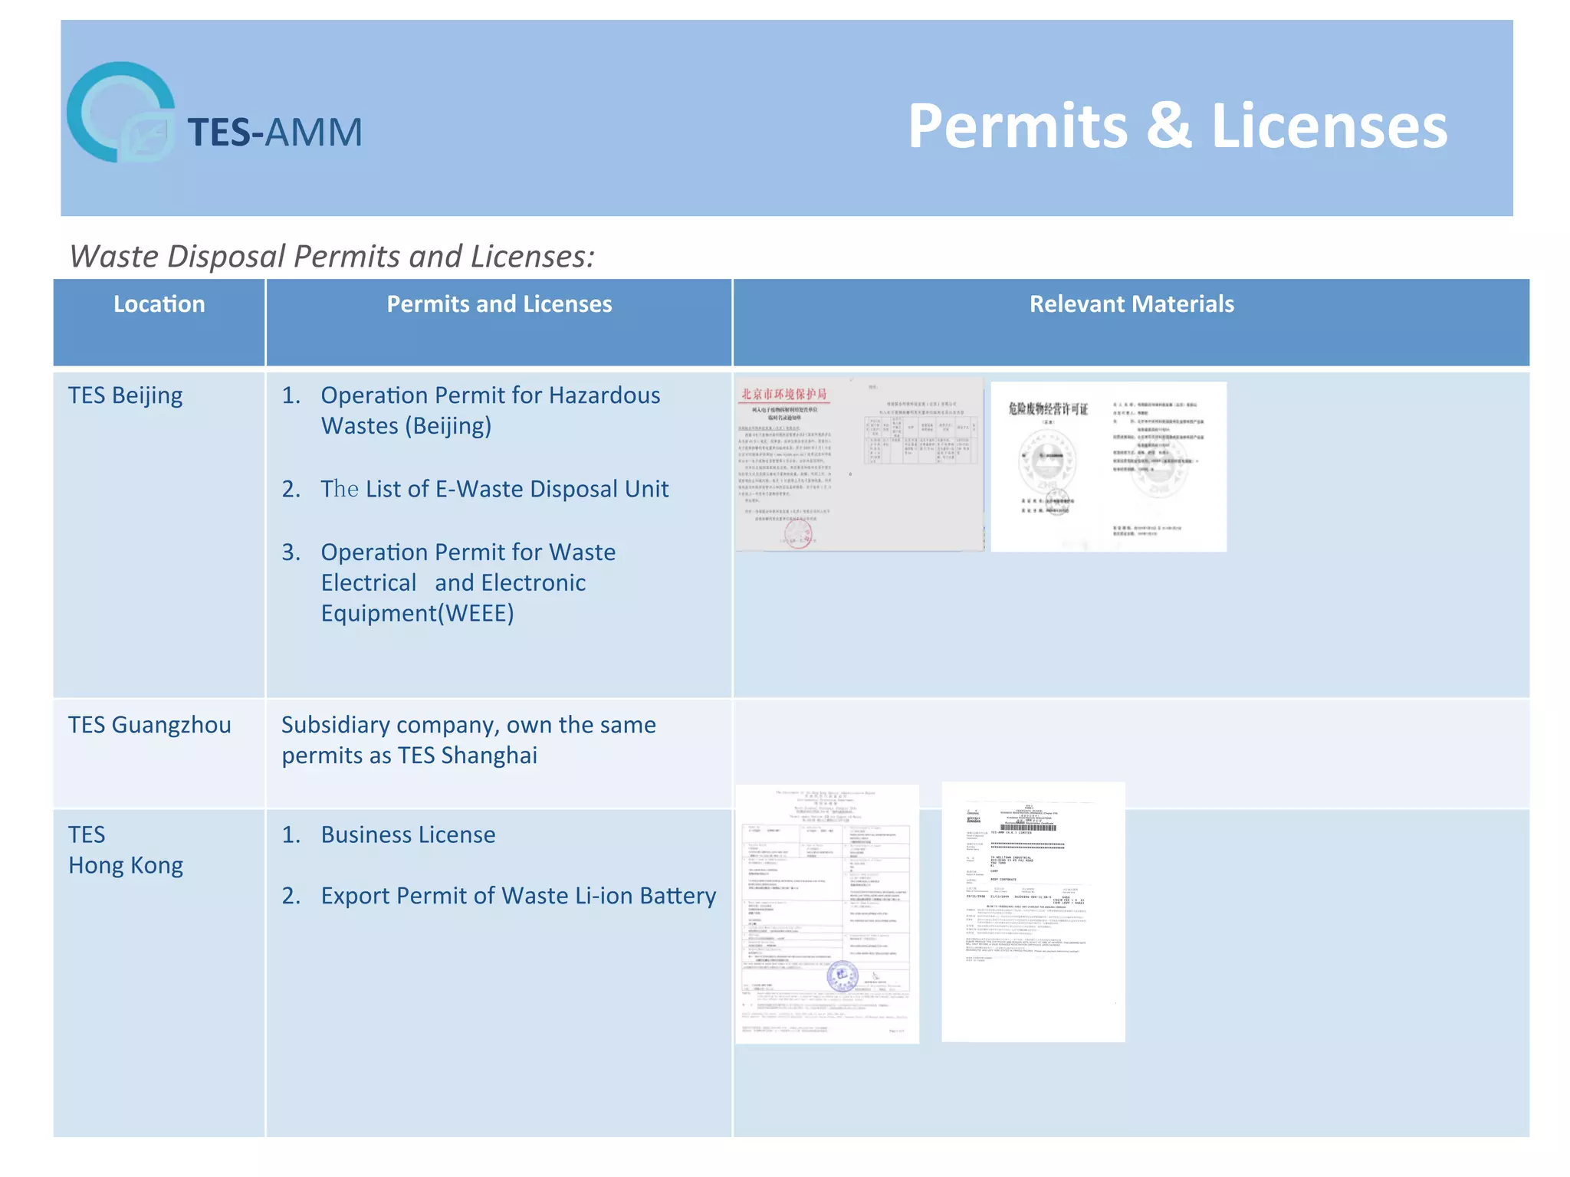Image resolution: width=1570 pixels, height=1177 pixels.
Task: Select the TES-AMM company name text
Action: [x=275, y=132]
